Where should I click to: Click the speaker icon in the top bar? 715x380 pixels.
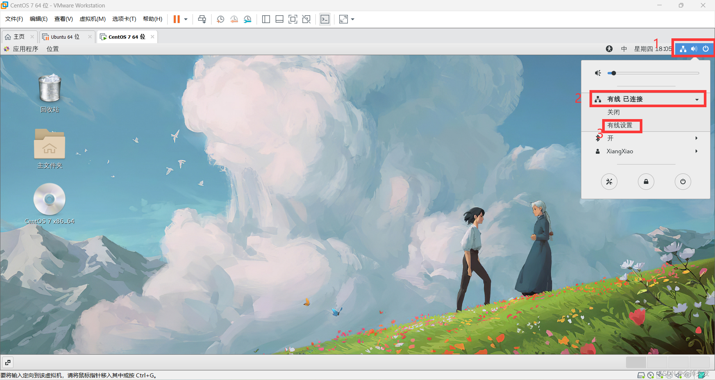tap(694, 49)
